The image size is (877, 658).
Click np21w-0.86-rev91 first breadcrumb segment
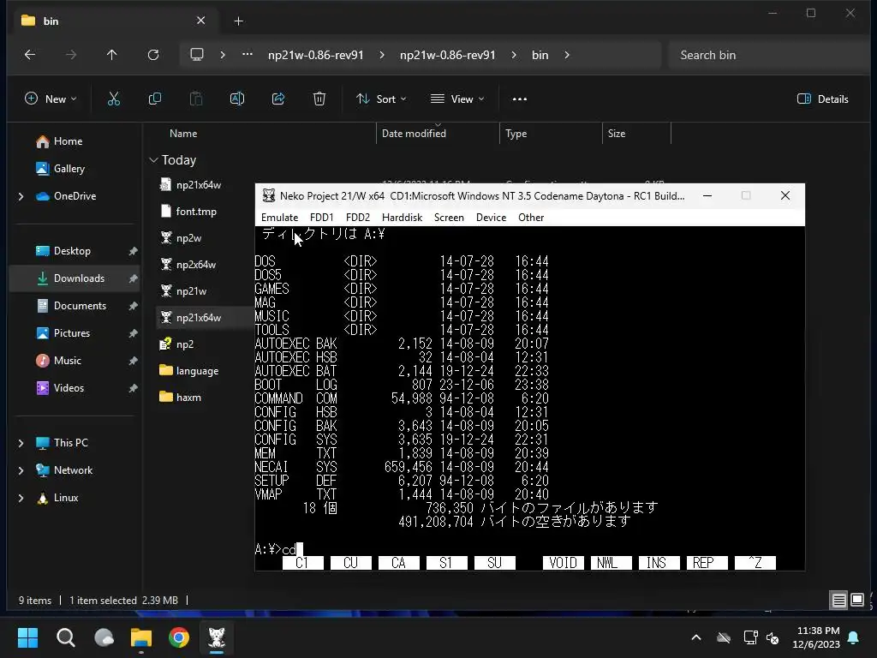316,55
